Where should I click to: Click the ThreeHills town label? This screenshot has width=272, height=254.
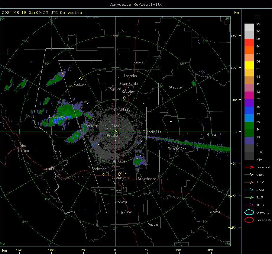[152, 132]
